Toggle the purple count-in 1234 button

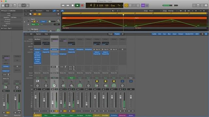(143, 6)
